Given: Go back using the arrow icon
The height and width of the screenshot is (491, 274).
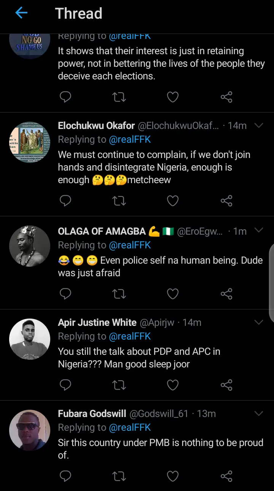Looking at the screenshot, I should (21, 13).
